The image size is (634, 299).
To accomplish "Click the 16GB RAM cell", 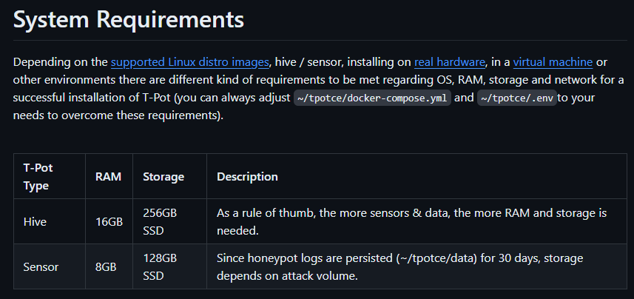I will 109,222.
